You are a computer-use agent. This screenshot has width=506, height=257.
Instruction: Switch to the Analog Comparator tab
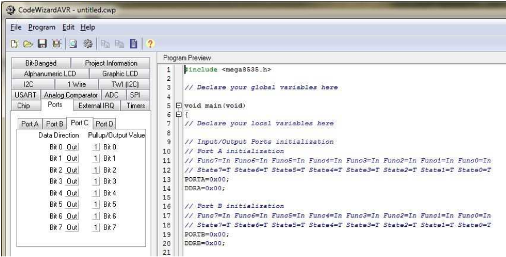click(x=71, y=95)
